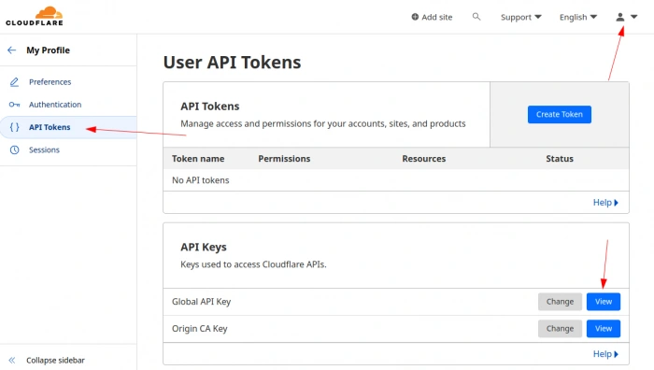654x370 pixels.
Task: Open Authentication in sidebar
Action: [55, 105]
